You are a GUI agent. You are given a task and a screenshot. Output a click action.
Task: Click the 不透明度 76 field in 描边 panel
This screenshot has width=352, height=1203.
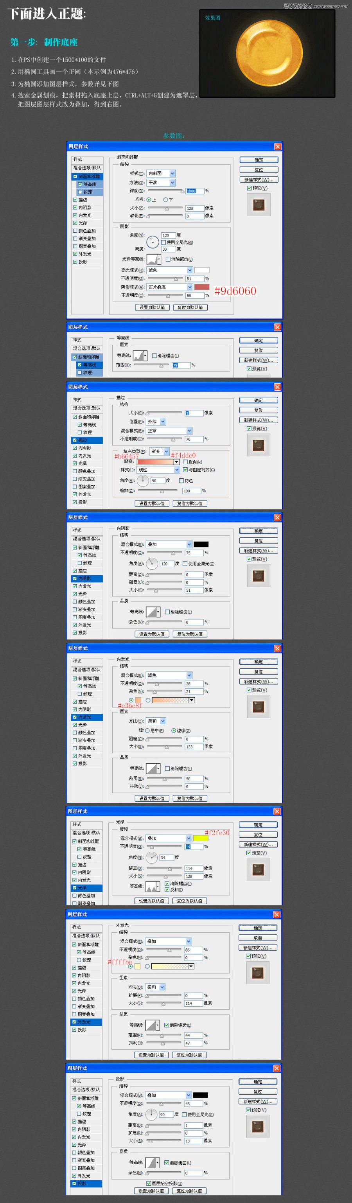[x=194, y=439]
